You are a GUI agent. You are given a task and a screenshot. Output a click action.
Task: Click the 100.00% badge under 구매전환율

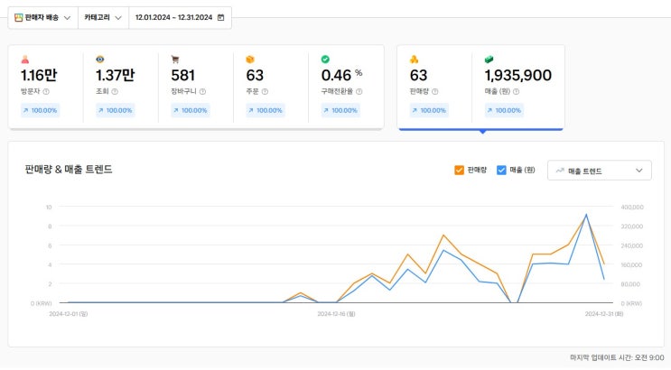[340, 110]
